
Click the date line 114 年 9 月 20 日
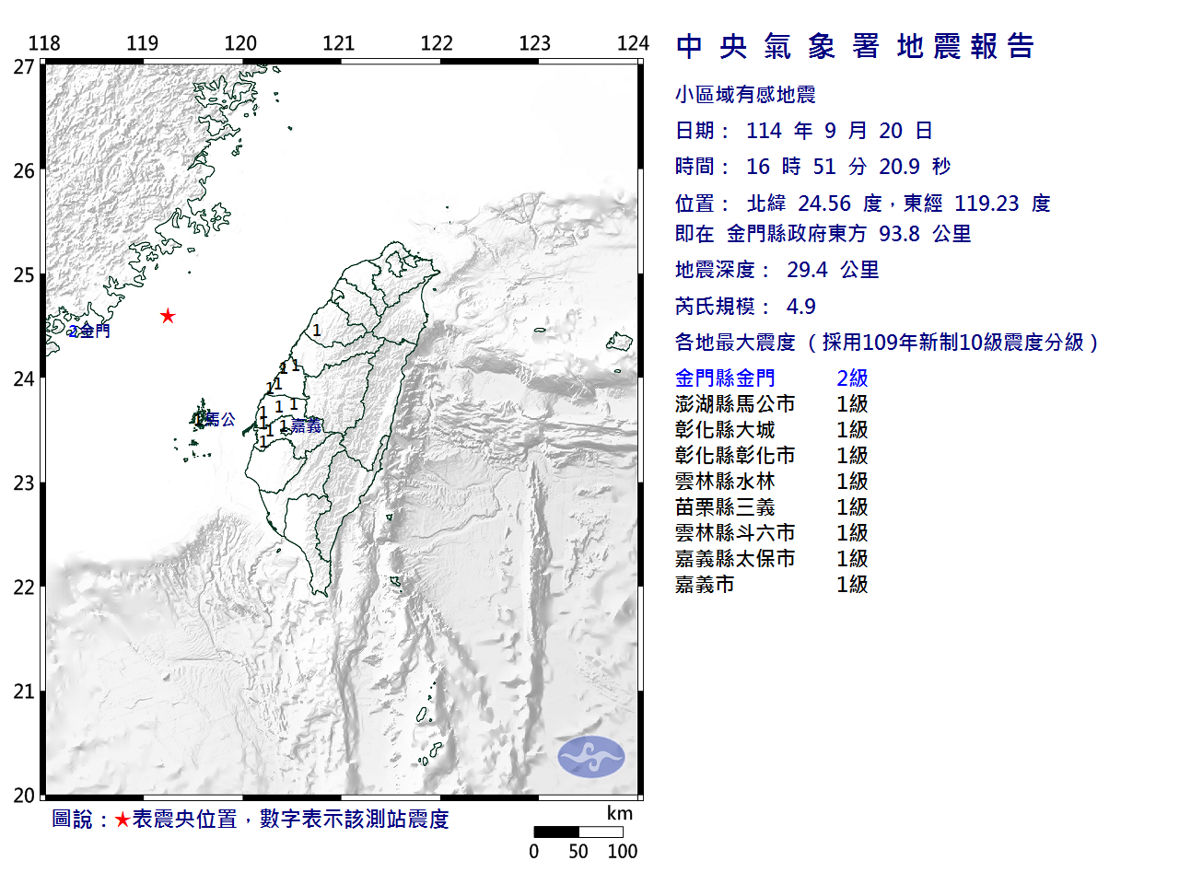[x=803, y=131]
